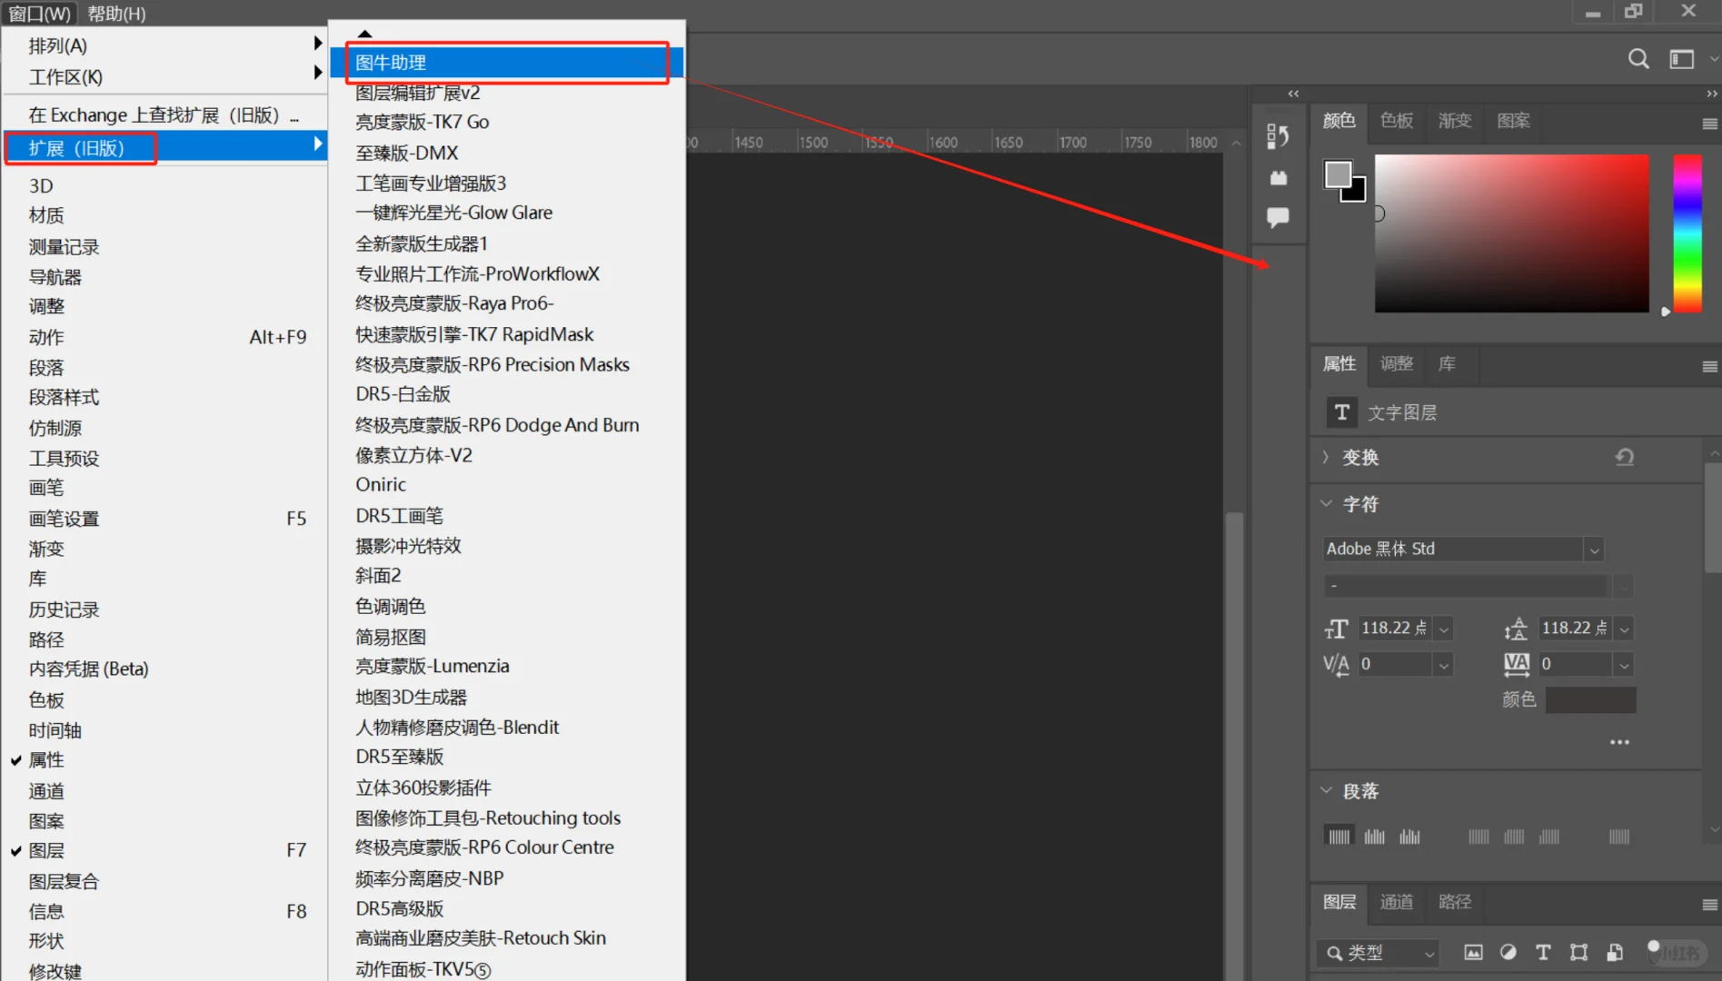Viewport: 1722px width, 981px height.
Task: Open the 窗口(W) menu
Action: tap(39, 14)
